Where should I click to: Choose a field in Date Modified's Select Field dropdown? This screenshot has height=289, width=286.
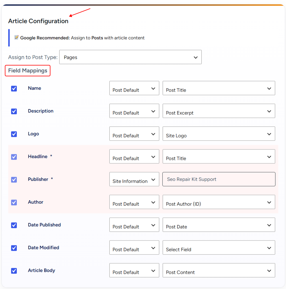[219, 247]
